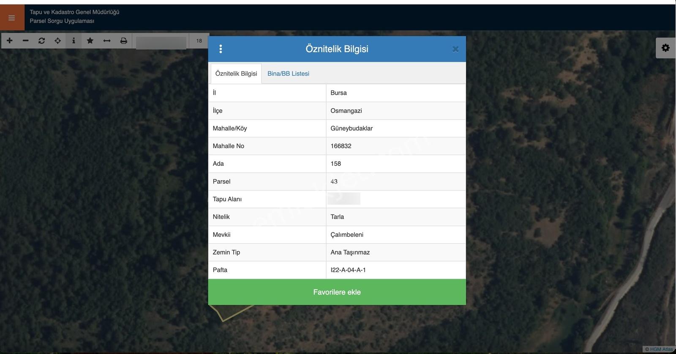This screenshot has width=676, height=354.
Task: Open the three-dot options menu
Action: click(x=221, y=49)
